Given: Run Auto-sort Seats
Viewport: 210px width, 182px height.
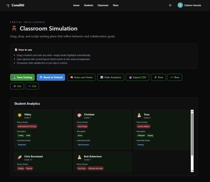Looking at the screenshot, I should tap(81, 77).
